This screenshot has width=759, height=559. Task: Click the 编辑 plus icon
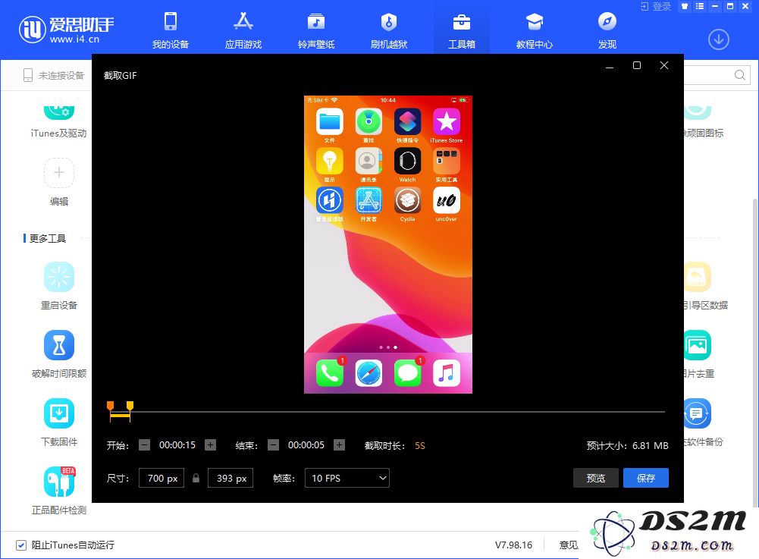click(59, 172)
